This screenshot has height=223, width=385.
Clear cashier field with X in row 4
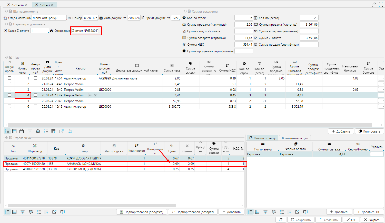pos(95,95)
